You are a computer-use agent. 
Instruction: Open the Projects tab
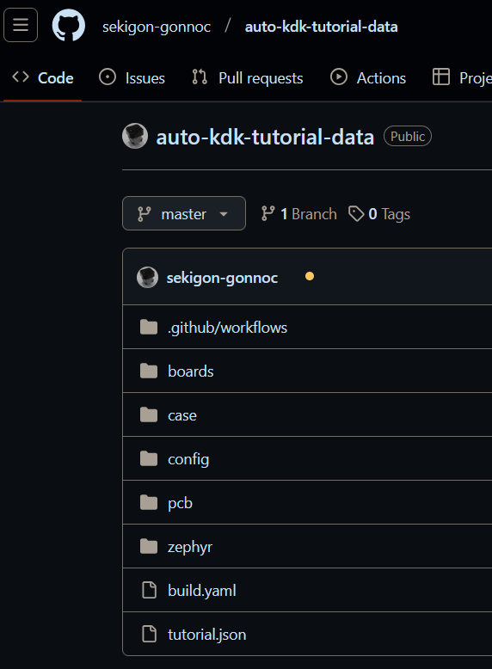462,77
